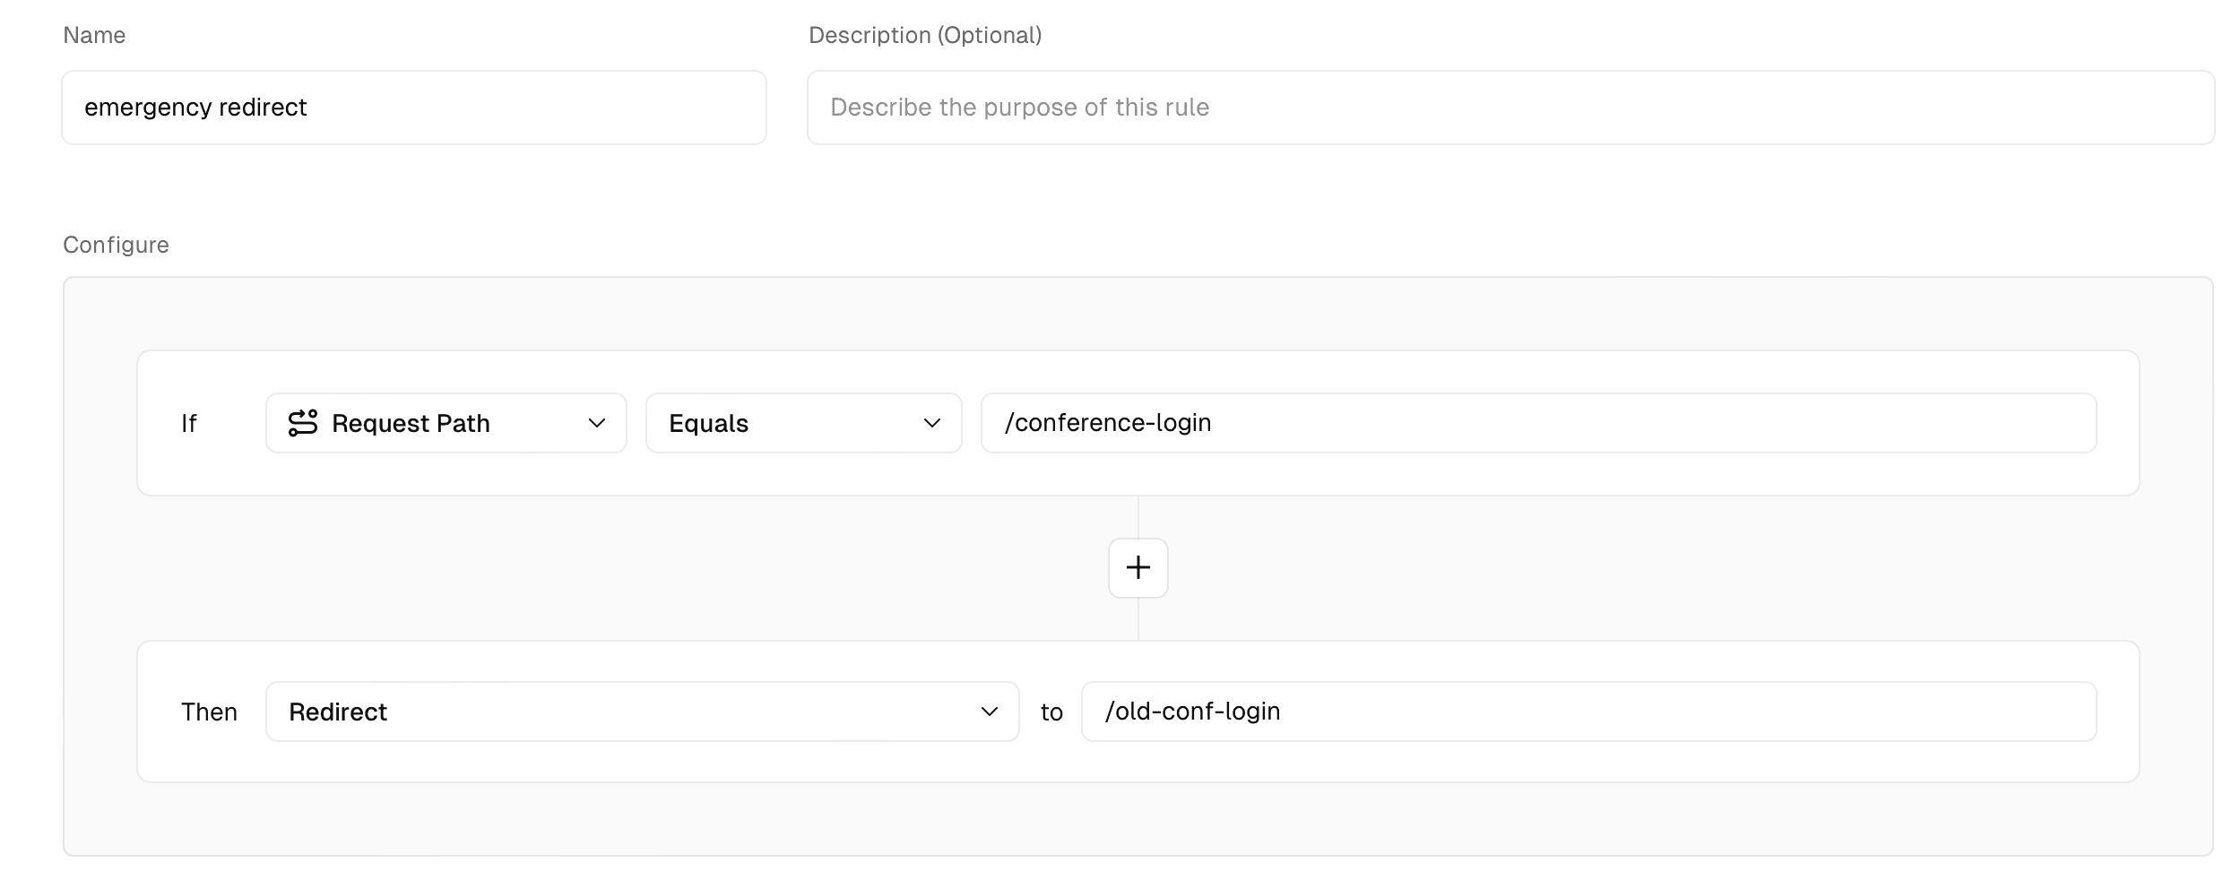Click the chevron on the Redirect action selector
Screen dimensions: 2232x880
(x=990, y=711)
